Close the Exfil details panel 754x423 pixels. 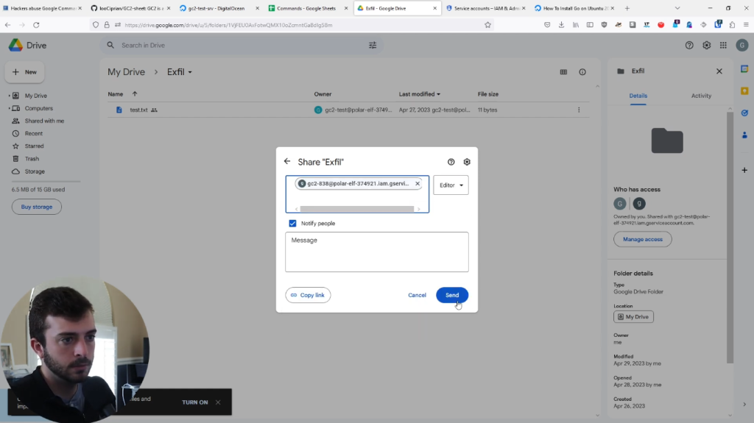tap(719, 71)
